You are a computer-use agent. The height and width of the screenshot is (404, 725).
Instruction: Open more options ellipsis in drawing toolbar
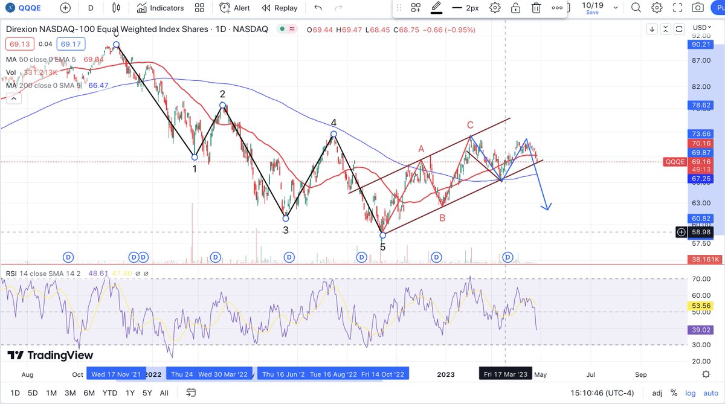[x=557, y=8]
